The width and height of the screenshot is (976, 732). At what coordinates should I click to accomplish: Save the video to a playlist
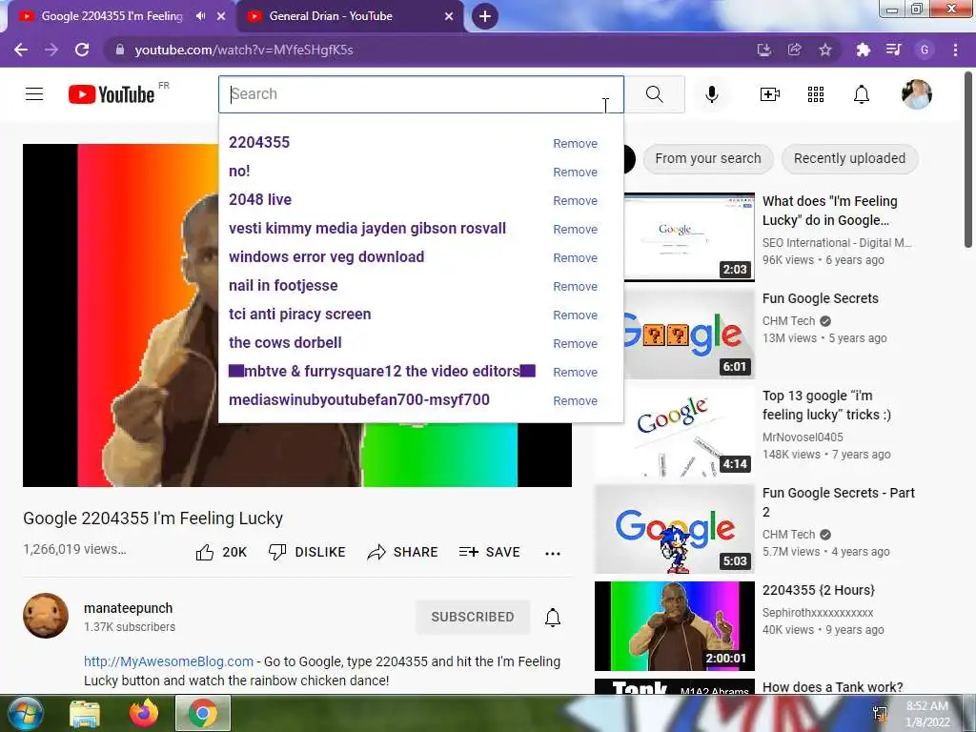pyautogui.click(x=489, y=552)
